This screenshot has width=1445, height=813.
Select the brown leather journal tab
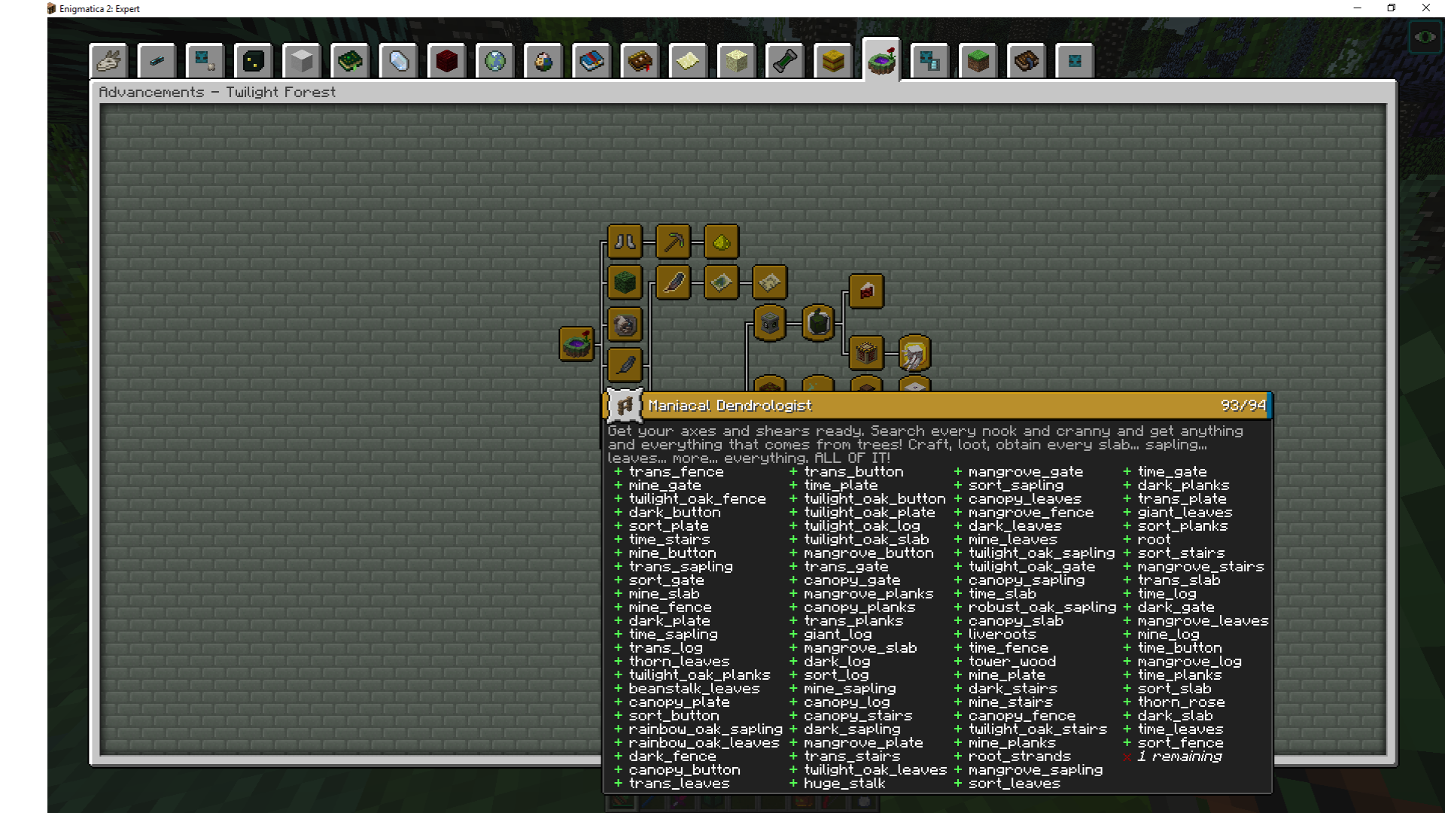coord(1026,61)
